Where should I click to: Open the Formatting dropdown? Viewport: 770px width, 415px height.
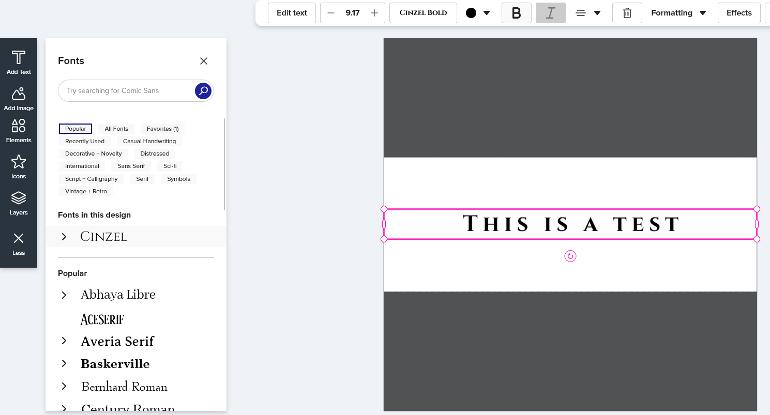pyautogui.click(x=678, y=13)
